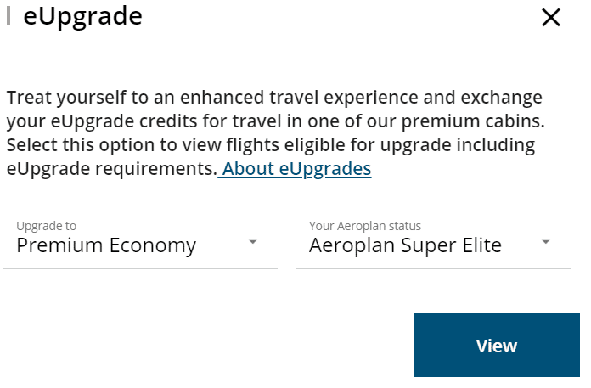Screen dimensions: 591x388
Task: Open the About eUpgrades link
Action: [x=296, y=169]
